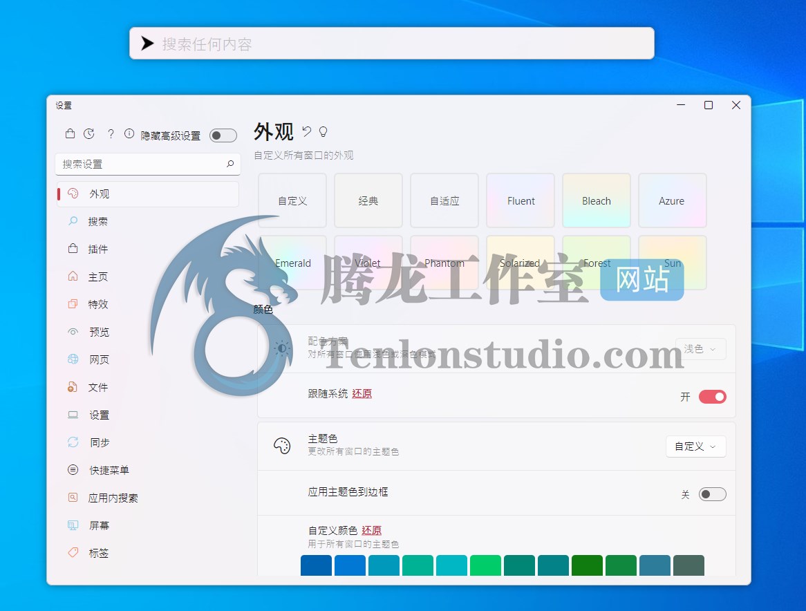Viewport: 806px width, 611px height.
Task: Turn off the 跟随系统 switch
Action: tap(713, 397)
